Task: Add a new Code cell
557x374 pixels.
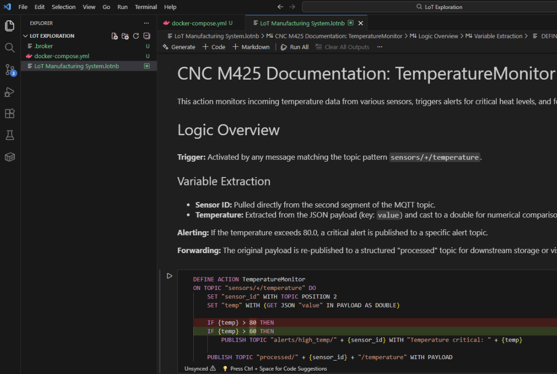Action: (214, 47)
